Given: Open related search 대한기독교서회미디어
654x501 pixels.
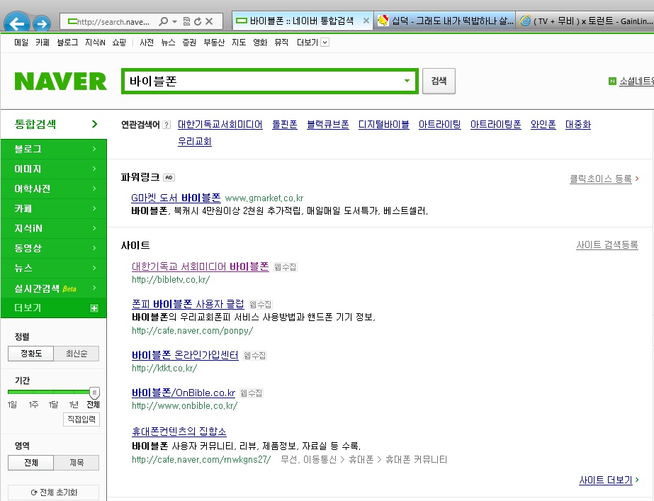Looking at the screenshot, I should tap(220, 124).
